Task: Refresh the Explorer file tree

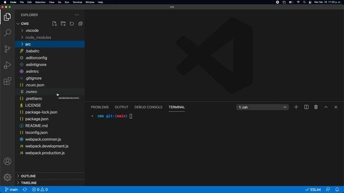Action: [x=71, y=24]
